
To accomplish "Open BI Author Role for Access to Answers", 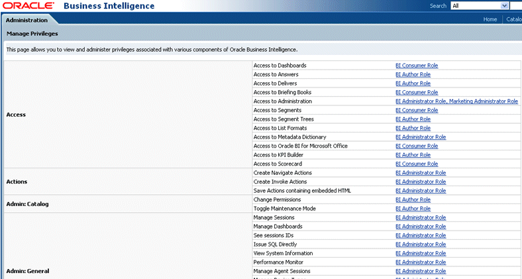I will [x=413, y=75].
